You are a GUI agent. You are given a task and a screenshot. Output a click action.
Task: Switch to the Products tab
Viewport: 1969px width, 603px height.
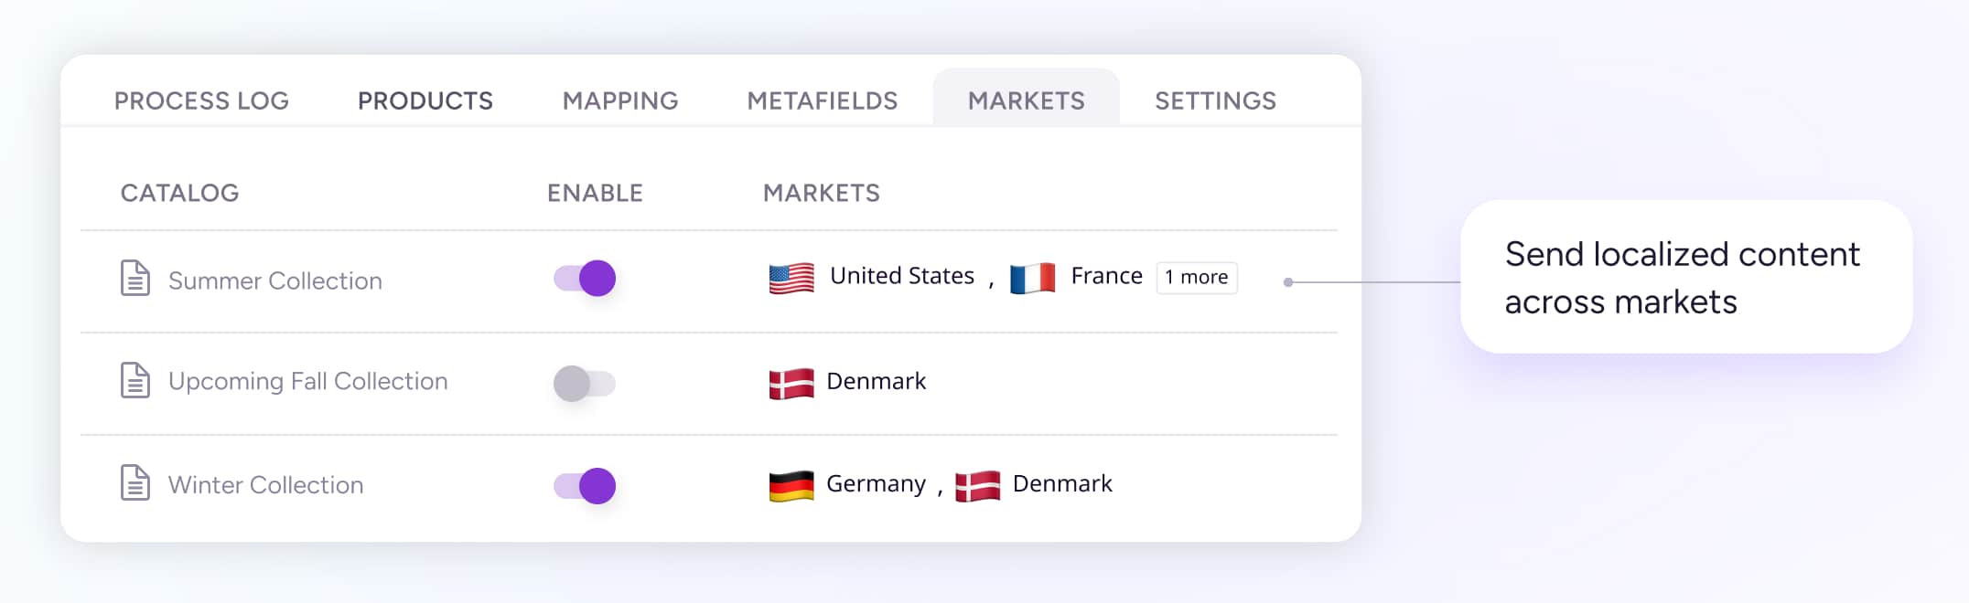425,100
